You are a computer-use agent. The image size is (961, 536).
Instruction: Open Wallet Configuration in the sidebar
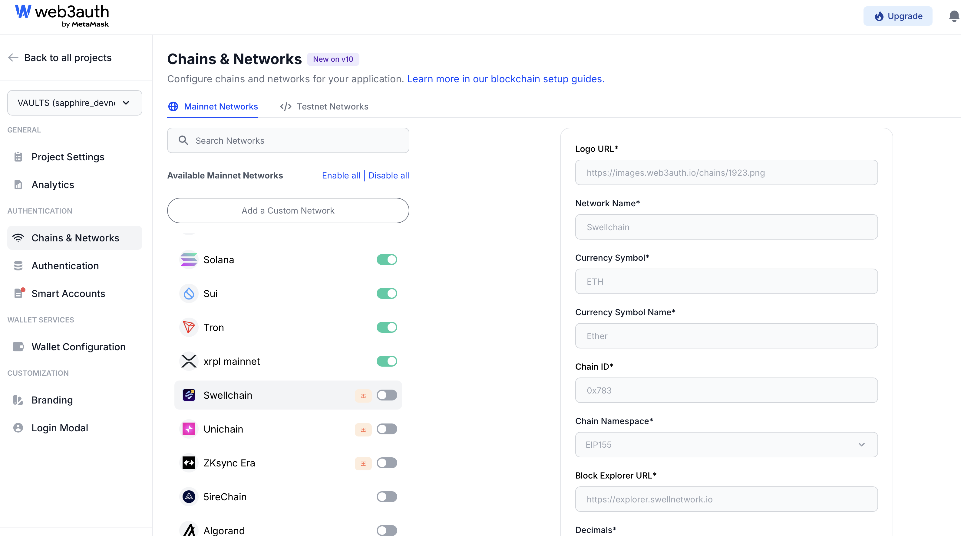(78, 347)
